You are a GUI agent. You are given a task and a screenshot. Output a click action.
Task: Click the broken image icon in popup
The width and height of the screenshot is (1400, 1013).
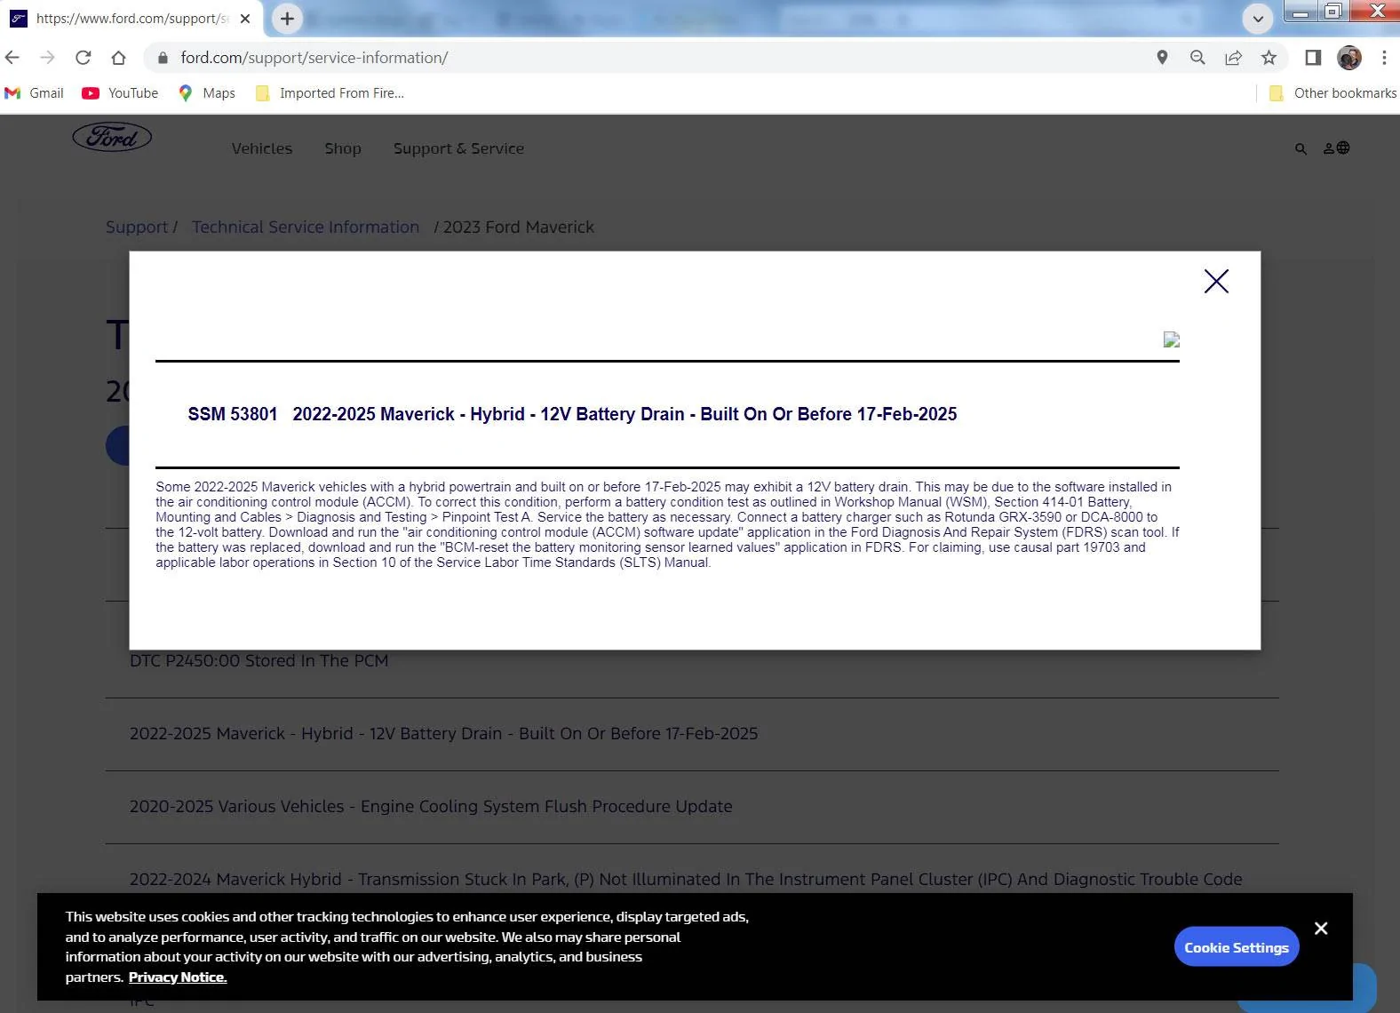tap(1172, 339)
